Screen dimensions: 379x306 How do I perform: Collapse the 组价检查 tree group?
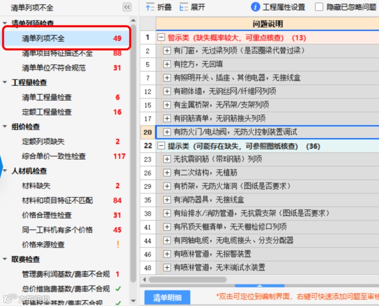coord(4,126)
